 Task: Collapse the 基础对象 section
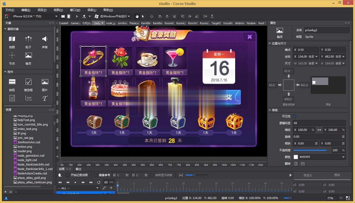[x=5, y=29]
